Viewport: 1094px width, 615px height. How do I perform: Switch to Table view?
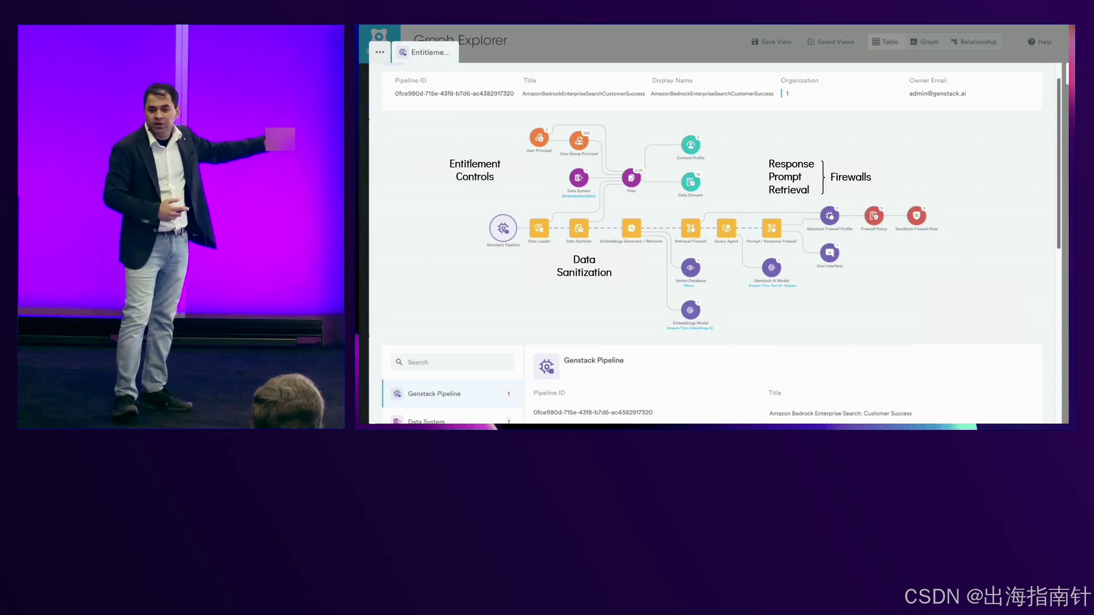coord(885,42)
